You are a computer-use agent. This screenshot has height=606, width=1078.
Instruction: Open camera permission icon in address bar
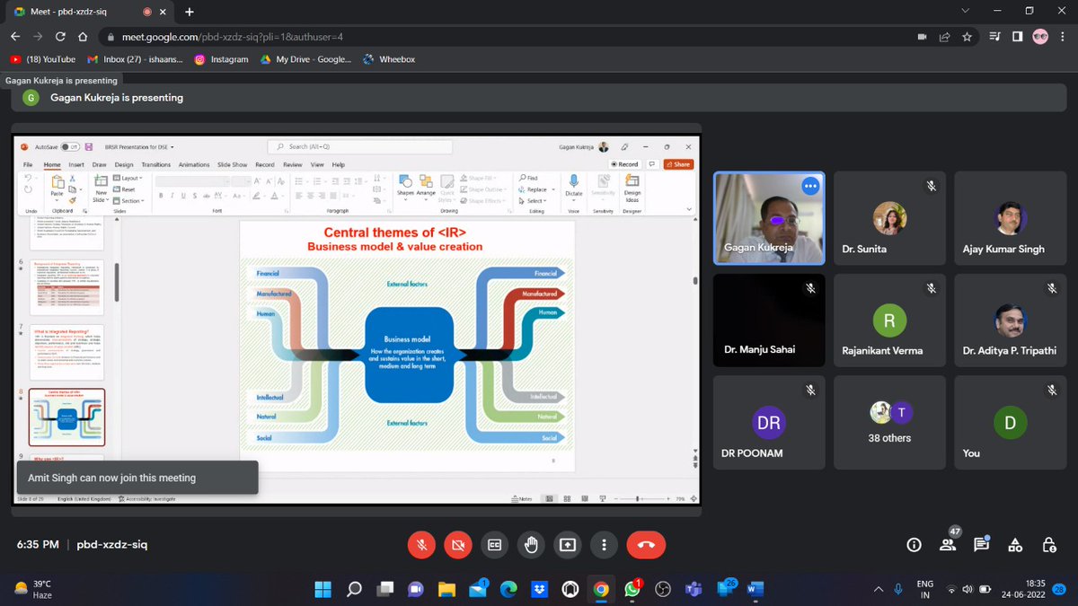click(x=922, y=37)
